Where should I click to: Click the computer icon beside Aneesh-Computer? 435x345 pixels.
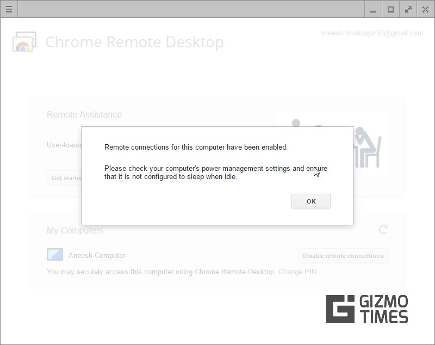[x=54, y=254]
